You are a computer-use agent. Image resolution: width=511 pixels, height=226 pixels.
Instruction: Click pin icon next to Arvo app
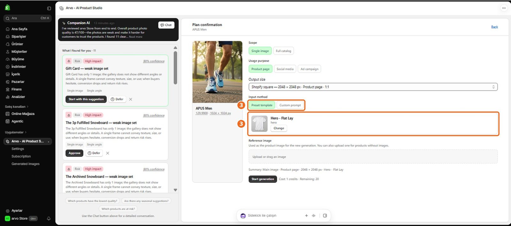click(49, 141)
